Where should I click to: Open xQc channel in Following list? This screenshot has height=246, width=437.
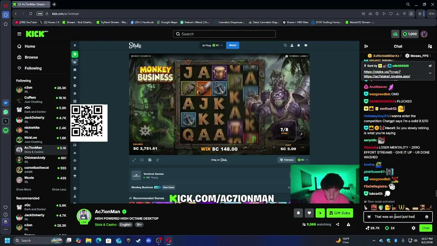pos(41,110)
